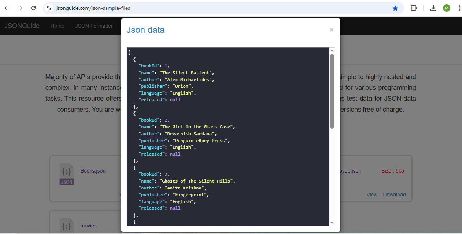
Task: Open the Books.json file link
Action: click(x=93, y=171)
